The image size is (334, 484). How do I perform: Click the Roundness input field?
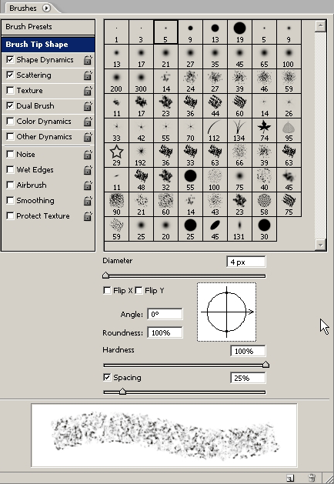pyautogui.click(x=165, y=332)
